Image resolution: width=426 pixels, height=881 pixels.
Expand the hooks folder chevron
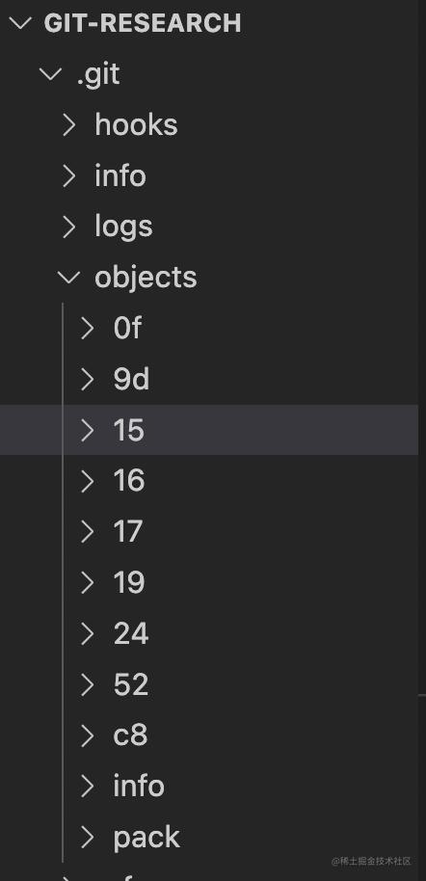point(69,124)
